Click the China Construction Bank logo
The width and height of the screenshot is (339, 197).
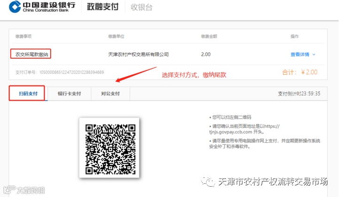(x=42, y=7)
